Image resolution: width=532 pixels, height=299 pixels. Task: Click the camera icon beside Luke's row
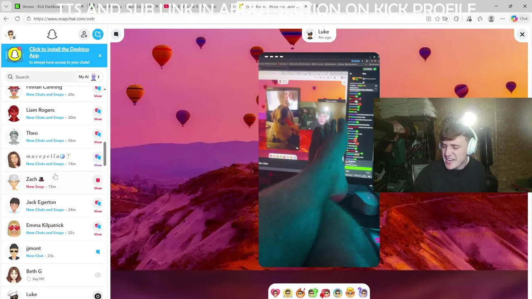98,296
